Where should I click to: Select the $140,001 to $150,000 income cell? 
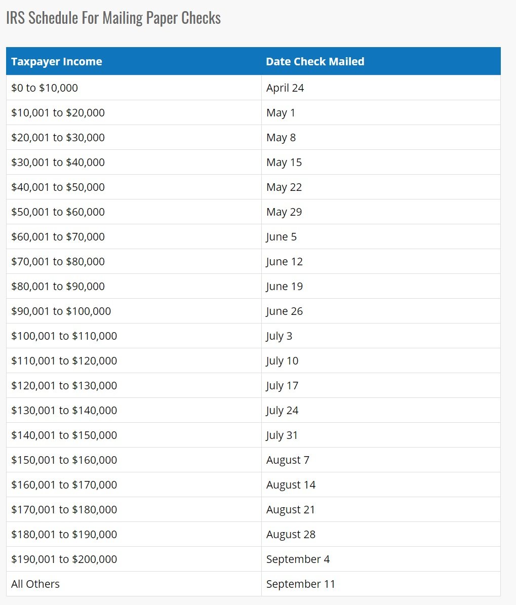pyautogui.click(x=134, y=435)
